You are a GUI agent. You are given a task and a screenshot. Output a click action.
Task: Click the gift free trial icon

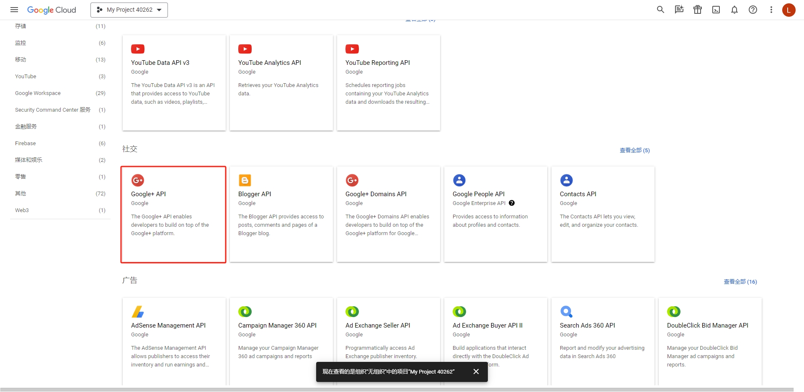coord(697,10)
